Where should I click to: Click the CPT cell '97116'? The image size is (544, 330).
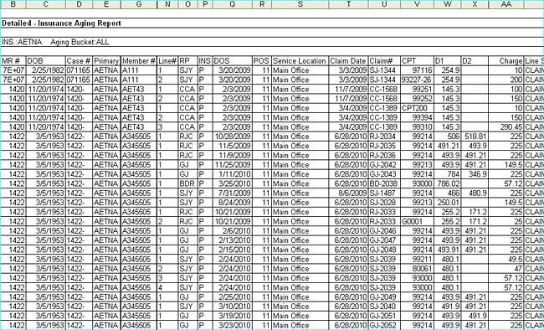417,70
